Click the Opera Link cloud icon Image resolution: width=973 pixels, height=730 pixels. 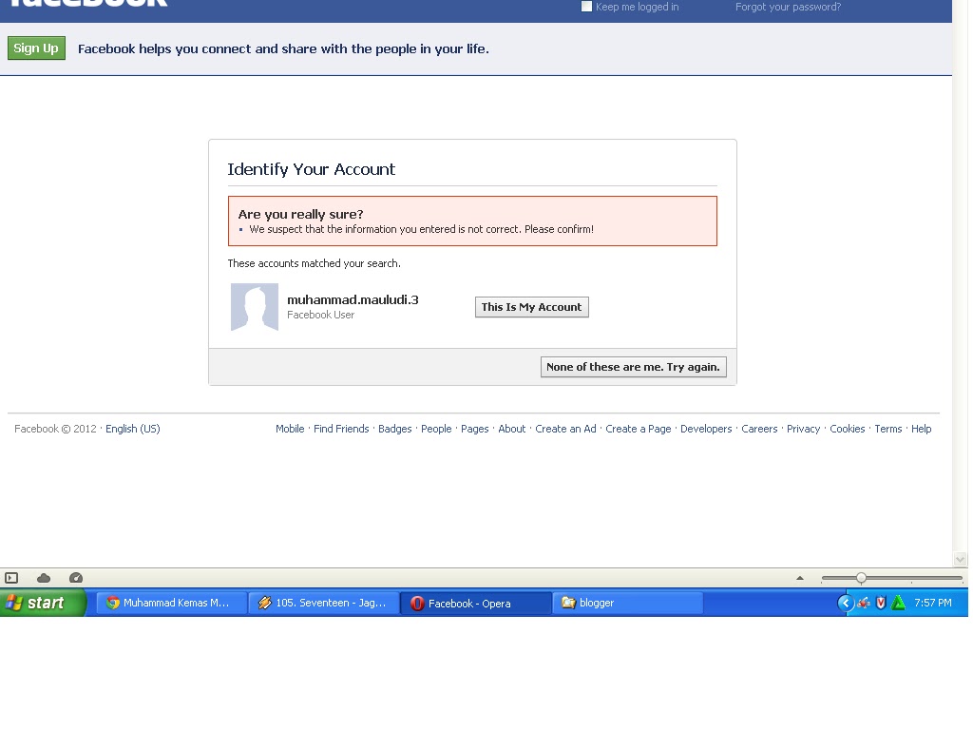point(44,578)
